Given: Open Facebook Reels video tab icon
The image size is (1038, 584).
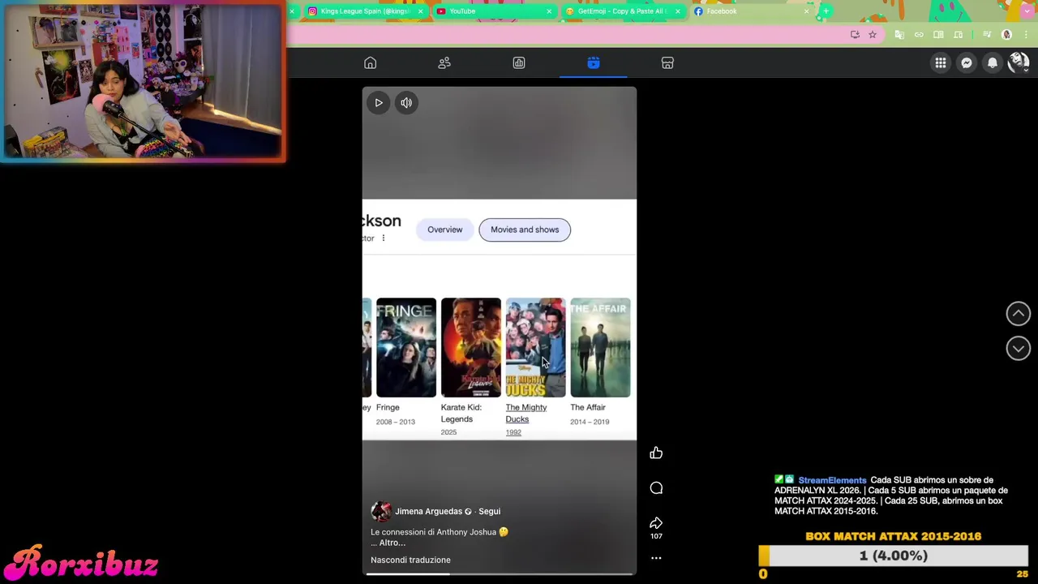Looking at the screenshot, I should [x=594, y=63].
